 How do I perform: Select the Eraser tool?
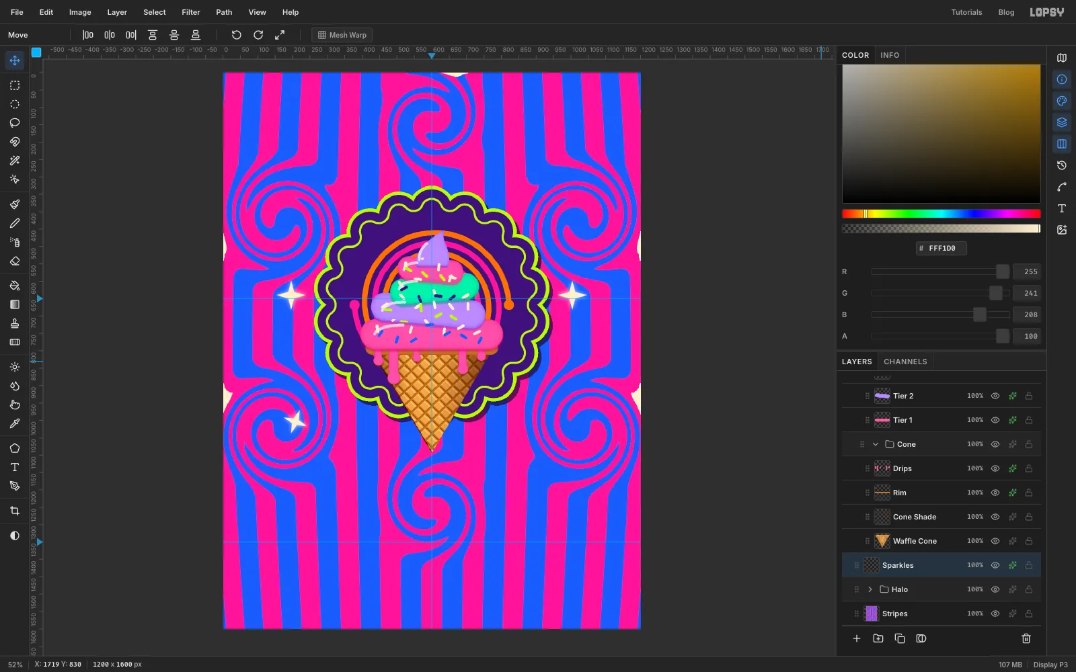pos(15,261)
